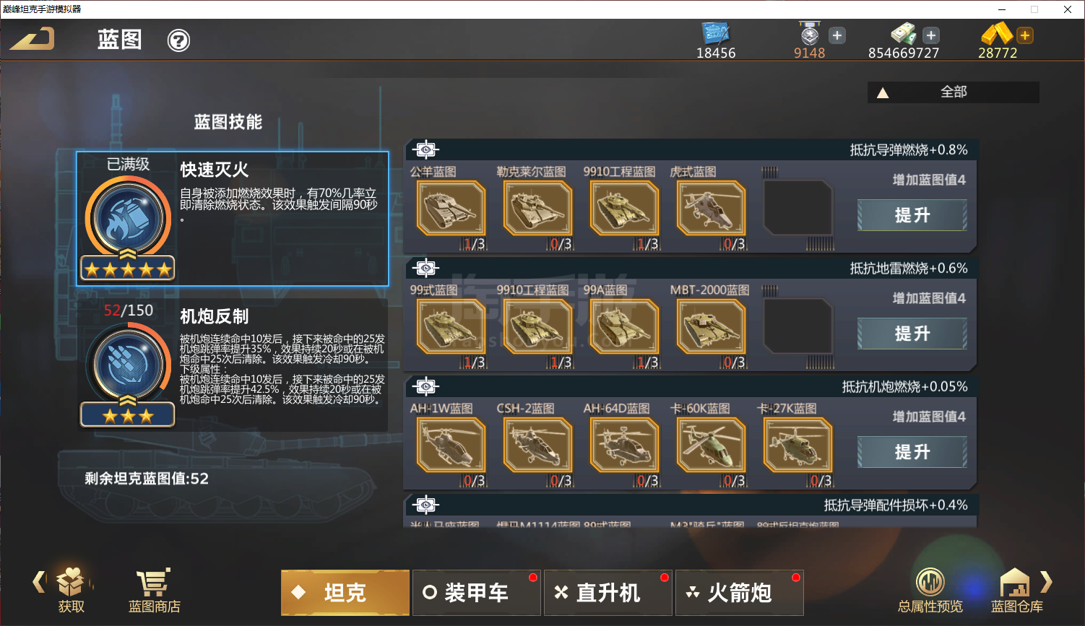Click 提升 for 抵抗导弹燃烧 row
Image resolution: width=1085 pixels, height=626 pixels.
912,215
